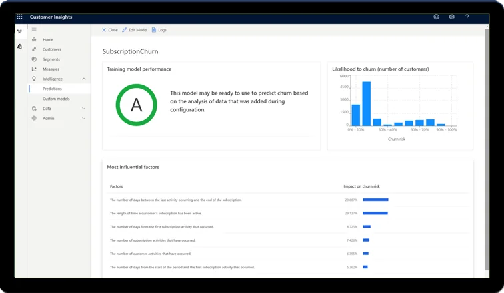Open the app launcher waffle icon
Viewport: 504px width, 293px height.
point(19,17)
